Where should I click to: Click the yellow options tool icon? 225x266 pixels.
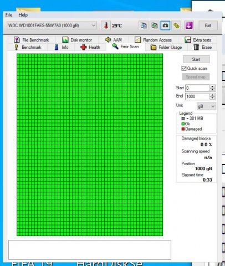(x=176, y=25)
